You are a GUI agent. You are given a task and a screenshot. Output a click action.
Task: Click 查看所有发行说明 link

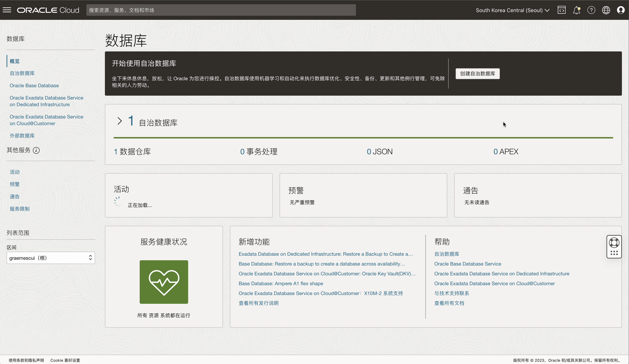click(x=259, y=303)
